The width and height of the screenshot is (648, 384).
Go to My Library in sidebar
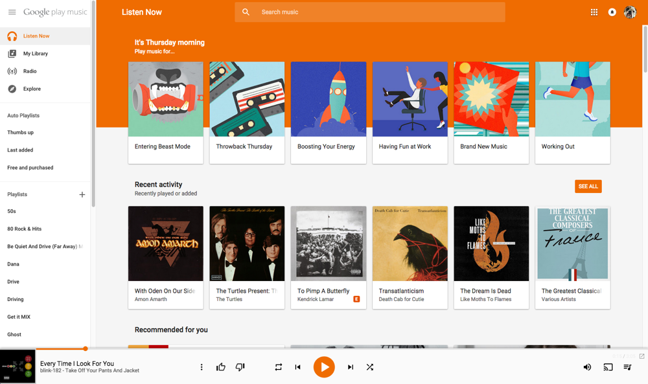pyautogui.click(x=35, y=54)
